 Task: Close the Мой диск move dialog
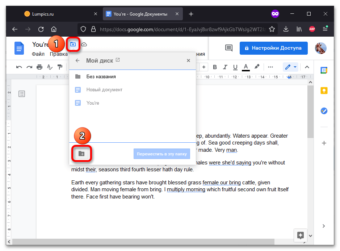pos(188,60)
